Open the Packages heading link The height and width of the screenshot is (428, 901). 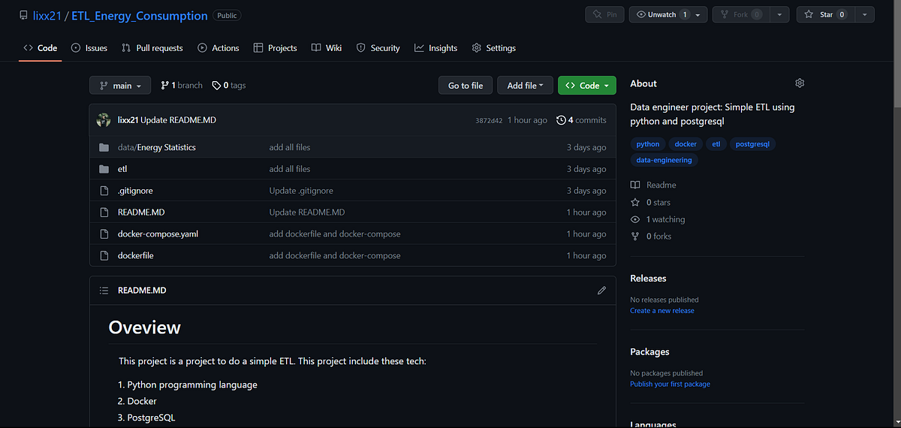point(650,352)
